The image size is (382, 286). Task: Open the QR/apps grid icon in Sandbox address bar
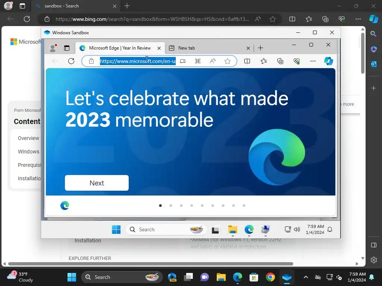198,61
